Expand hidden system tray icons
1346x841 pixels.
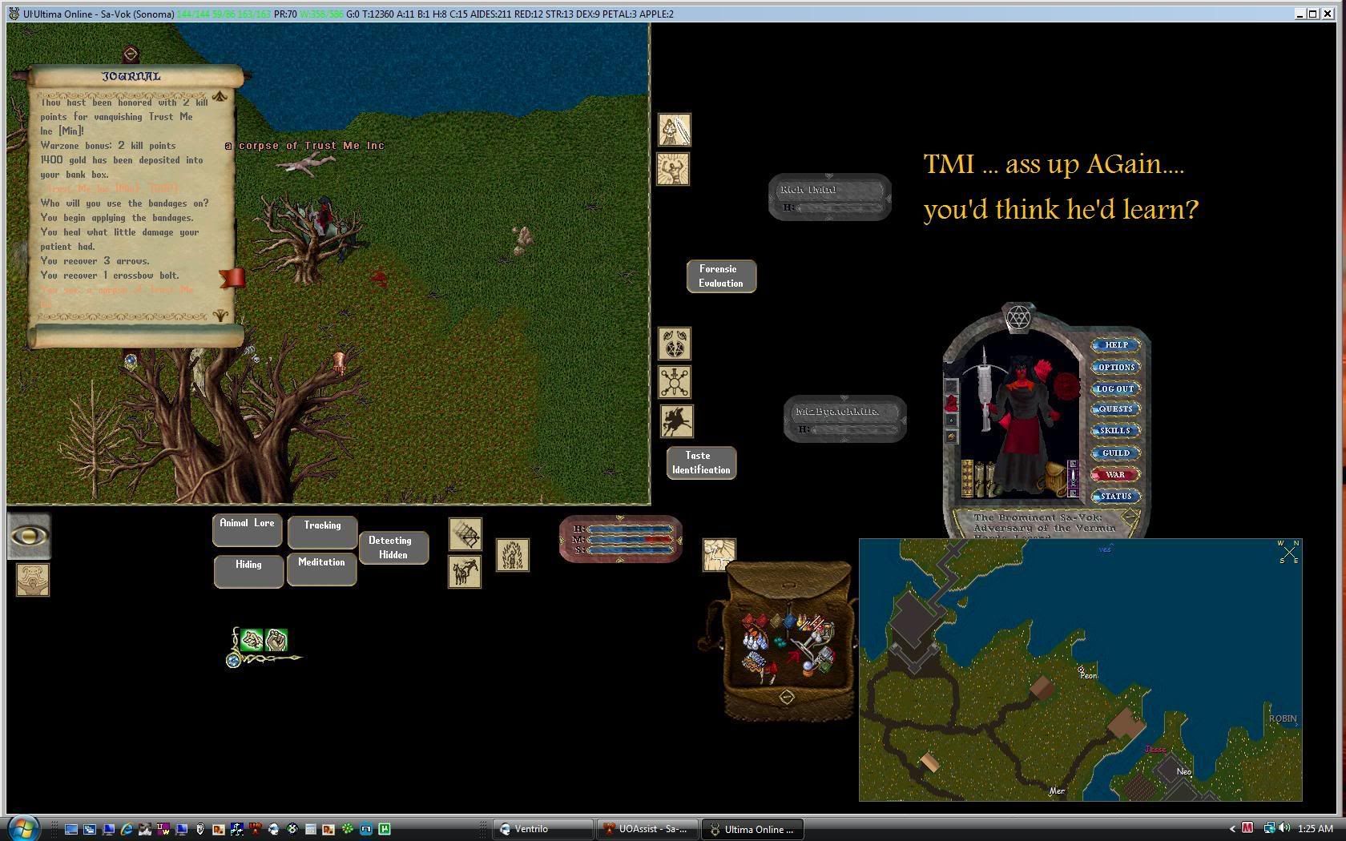point(1232,829)
